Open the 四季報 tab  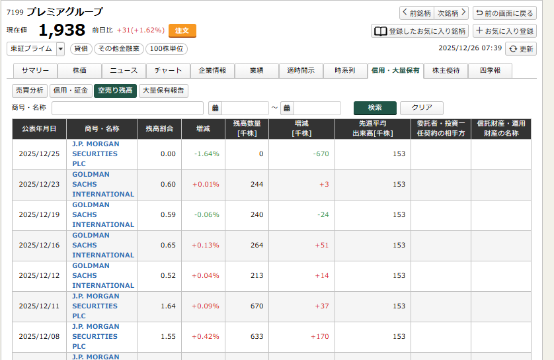(x=490, y=71)
